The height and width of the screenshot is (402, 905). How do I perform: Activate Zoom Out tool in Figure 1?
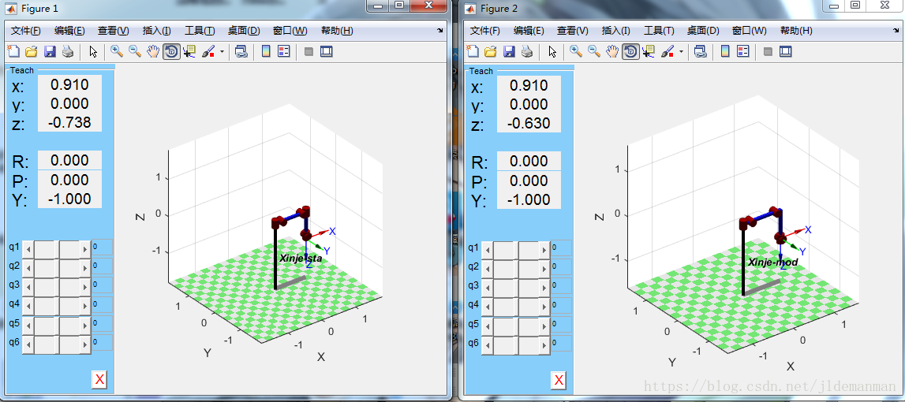(134, 52)
